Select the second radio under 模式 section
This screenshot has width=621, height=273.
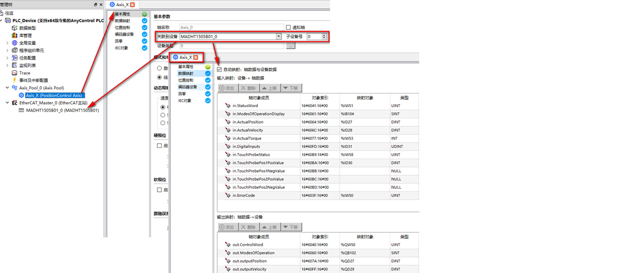click(x=159, y=78)
